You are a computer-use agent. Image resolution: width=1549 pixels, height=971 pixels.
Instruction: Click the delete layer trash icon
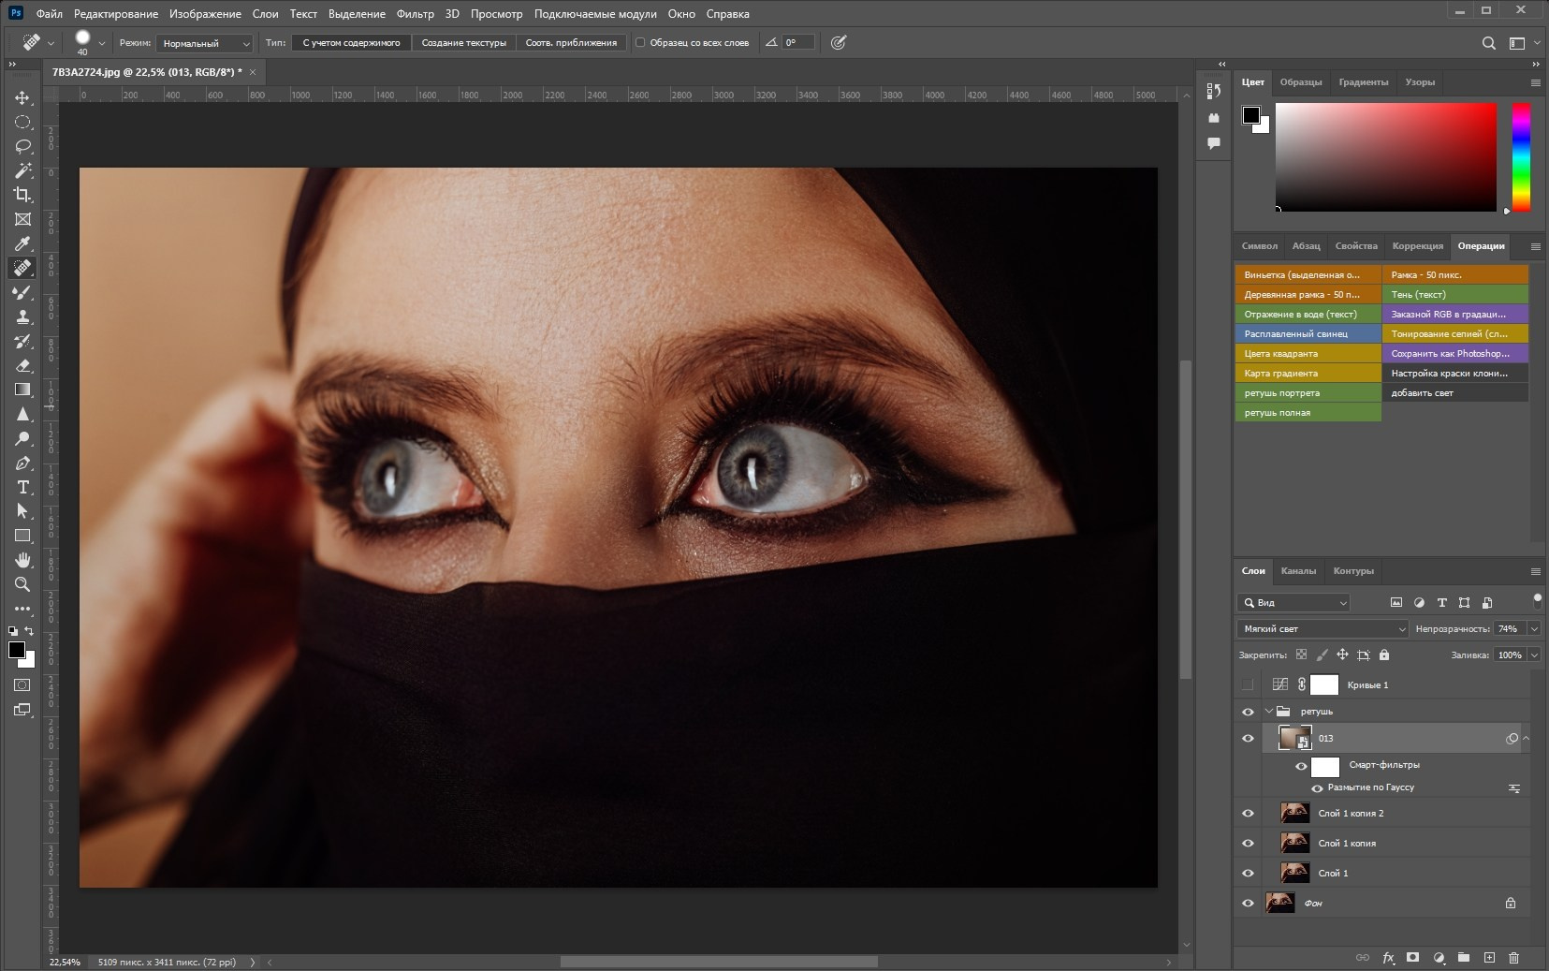1513,958
